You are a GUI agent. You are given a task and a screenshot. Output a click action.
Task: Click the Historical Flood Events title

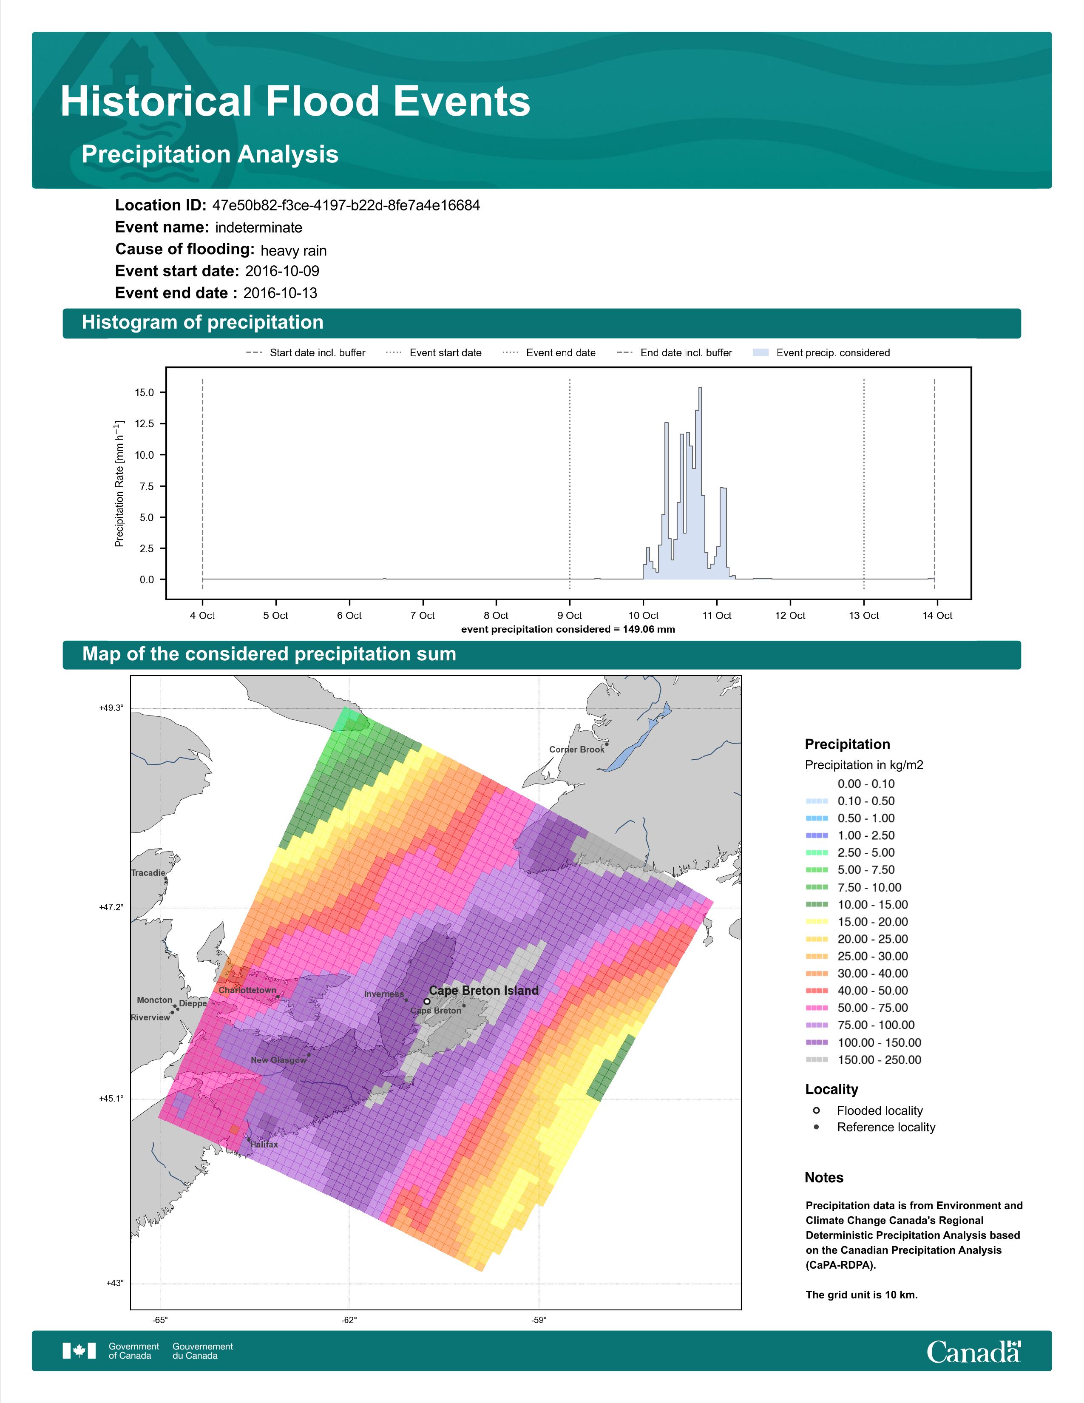point(295,102)
